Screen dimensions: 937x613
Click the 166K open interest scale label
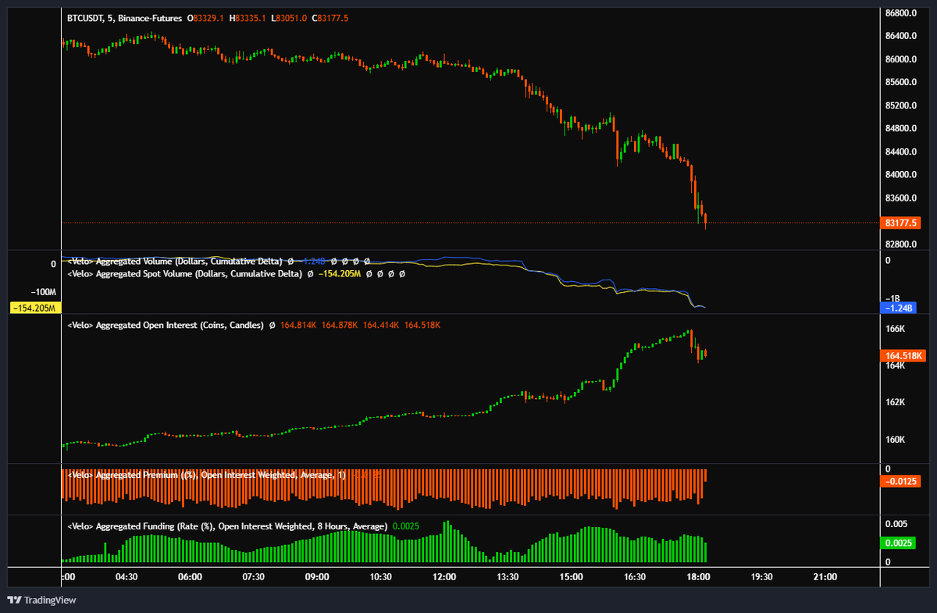click(895, 329)
